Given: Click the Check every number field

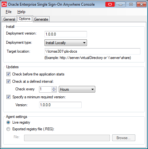Looking at the screenshot, I should (45, 89).
